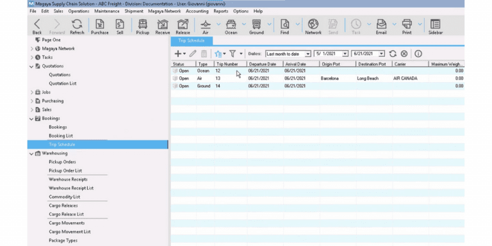This screenshot has width=492, height=246.
Task: Select the Air trip 13 row
Action: pyautogui.click(x=318, y=78)
